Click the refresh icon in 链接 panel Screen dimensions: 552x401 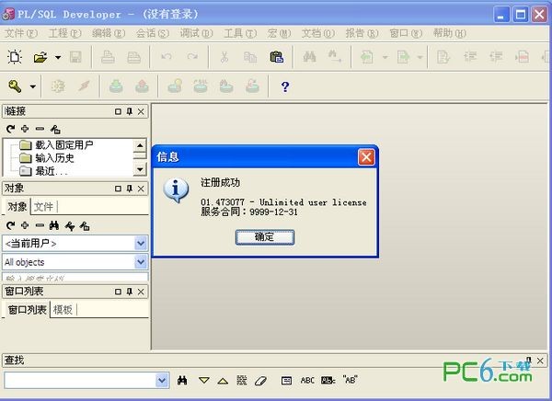click(x=10, y=129)
